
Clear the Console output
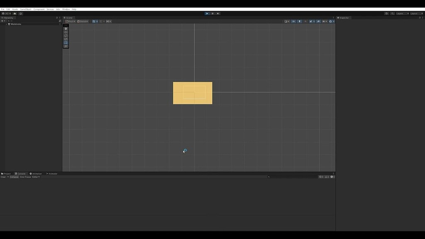click(x=3, y=177)
